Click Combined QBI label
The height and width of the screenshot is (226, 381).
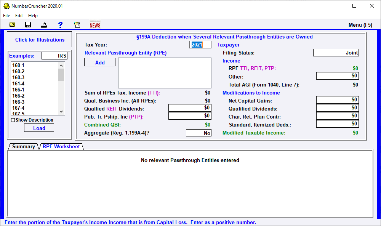(x=102, y=125)
